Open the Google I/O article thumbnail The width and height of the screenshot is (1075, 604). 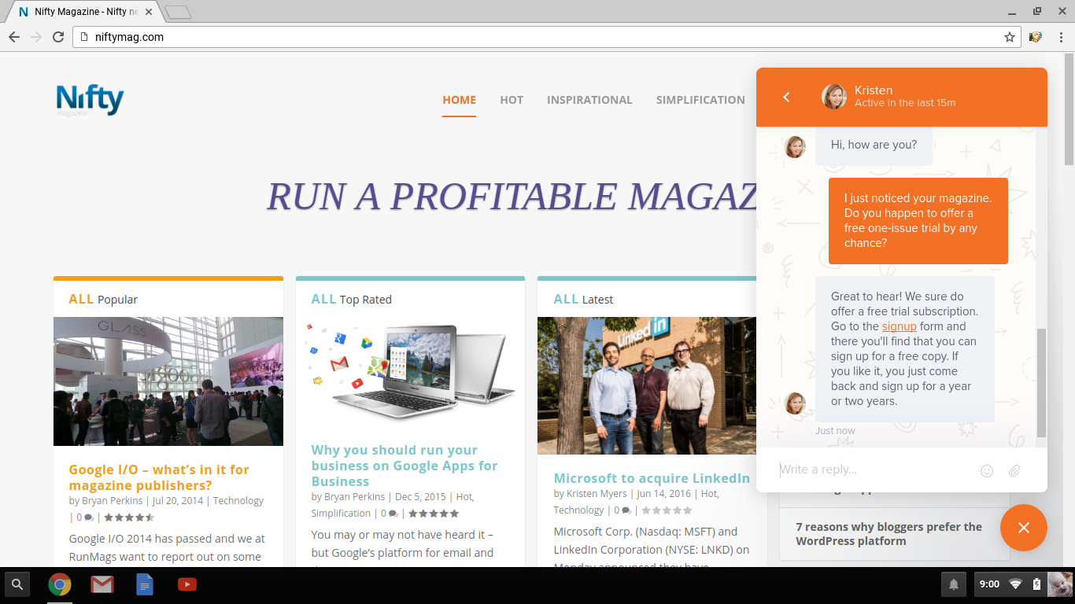click(168, 381)
